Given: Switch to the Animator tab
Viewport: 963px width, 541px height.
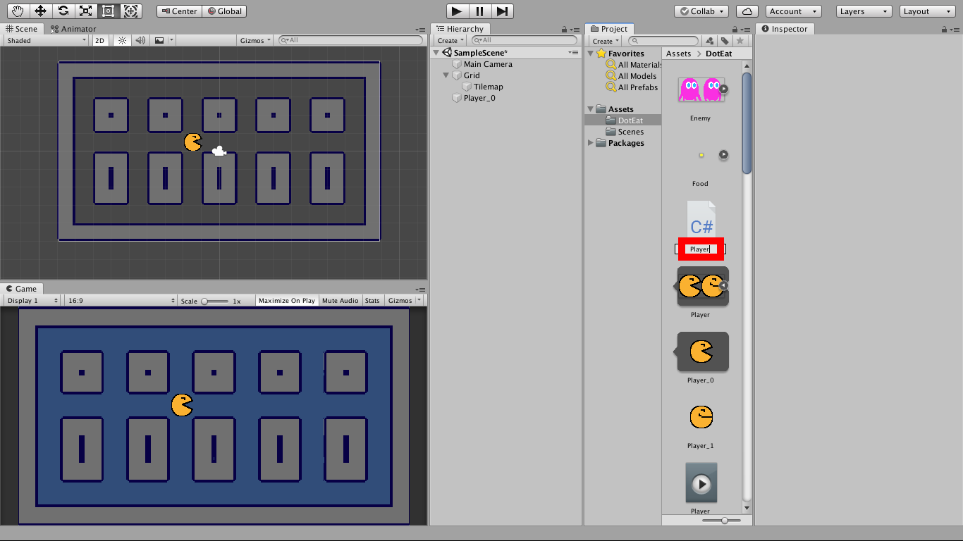Looking at the screenshot, I should point(73,29).
